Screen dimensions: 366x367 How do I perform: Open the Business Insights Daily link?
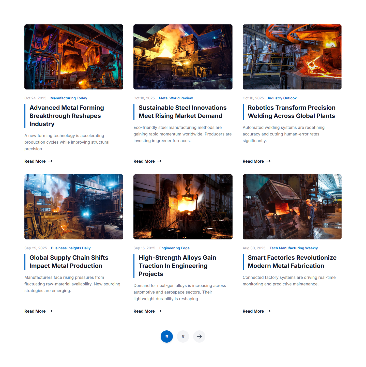click(71, 248)
